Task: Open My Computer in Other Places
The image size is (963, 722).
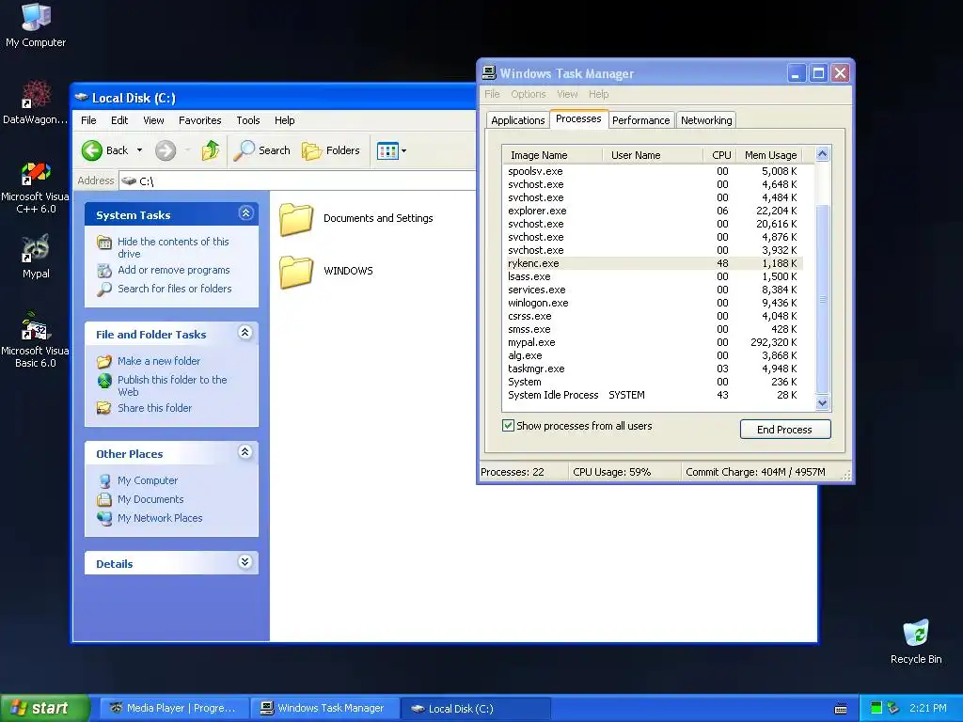Action: coord(148,480)
